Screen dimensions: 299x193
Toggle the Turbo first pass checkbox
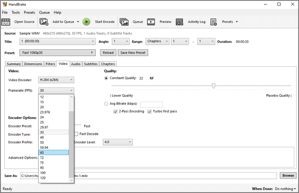[x=149, y=112]
